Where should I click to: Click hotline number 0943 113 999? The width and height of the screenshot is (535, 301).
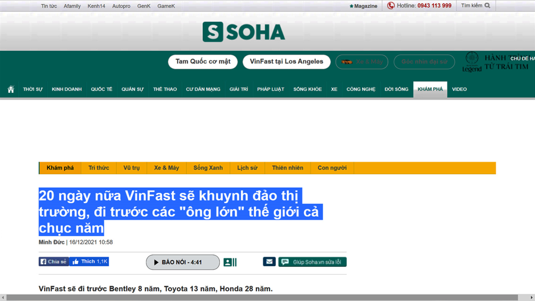click(x=434, y=6)
